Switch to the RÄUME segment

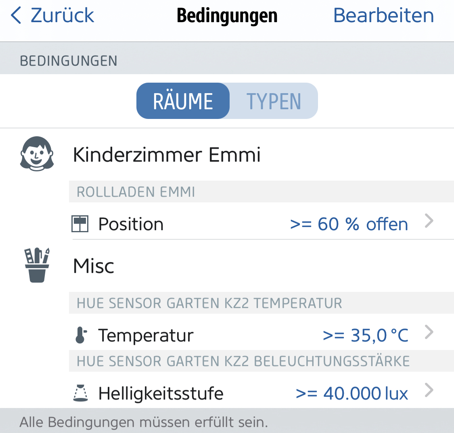(183, 101)
